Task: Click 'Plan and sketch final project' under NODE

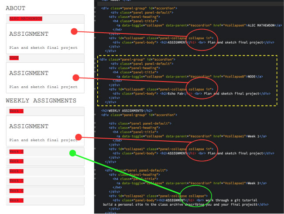Action: click(43, 87)
